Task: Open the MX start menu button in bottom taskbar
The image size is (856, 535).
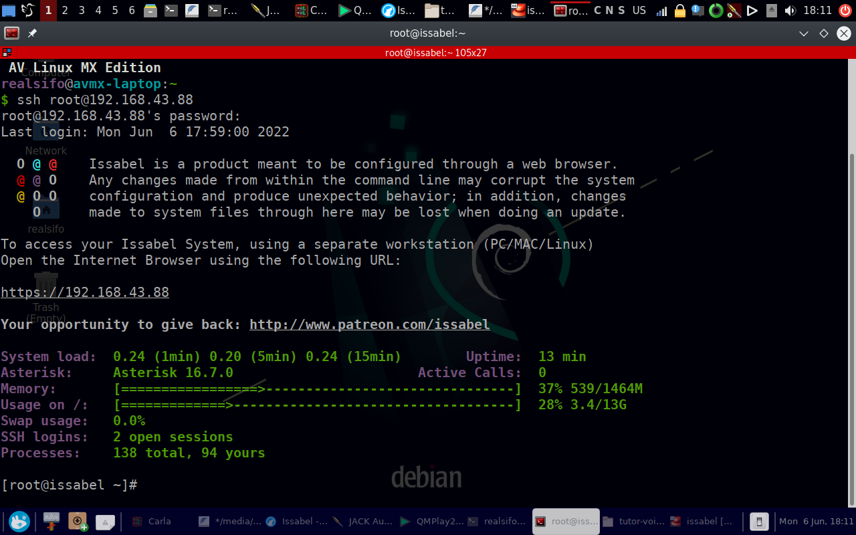Action: point(19,522)
